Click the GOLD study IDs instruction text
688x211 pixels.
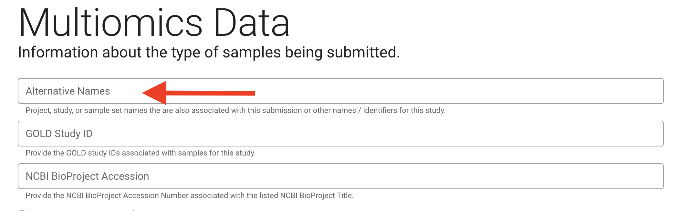140,153
